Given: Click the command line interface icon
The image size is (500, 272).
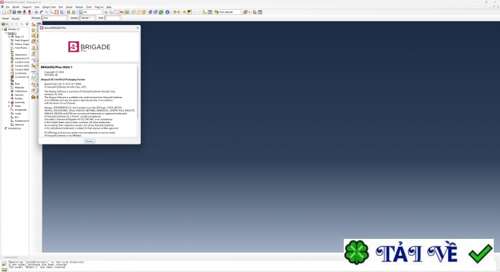Looking at the screenshot, I should click(4, 269).
